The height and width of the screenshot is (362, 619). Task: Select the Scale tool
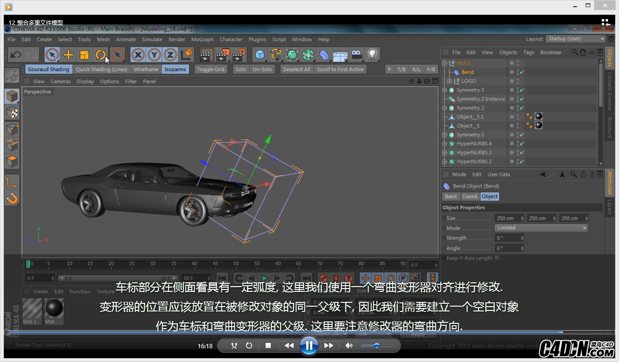85,55
